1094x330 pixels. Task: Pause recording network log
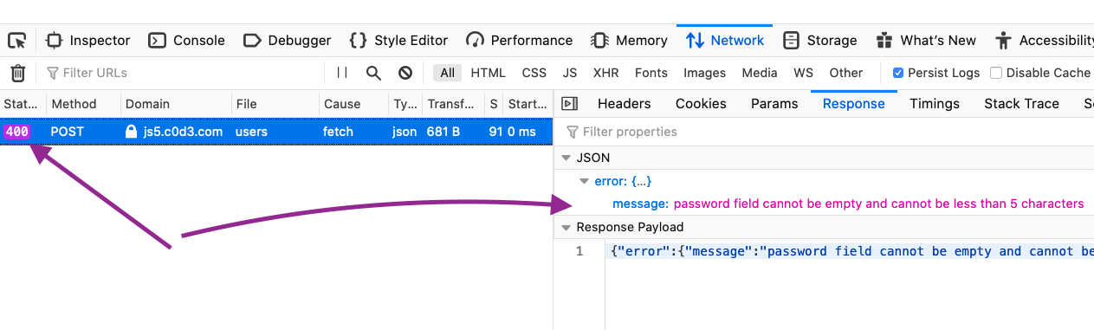[x=342, y=73]
